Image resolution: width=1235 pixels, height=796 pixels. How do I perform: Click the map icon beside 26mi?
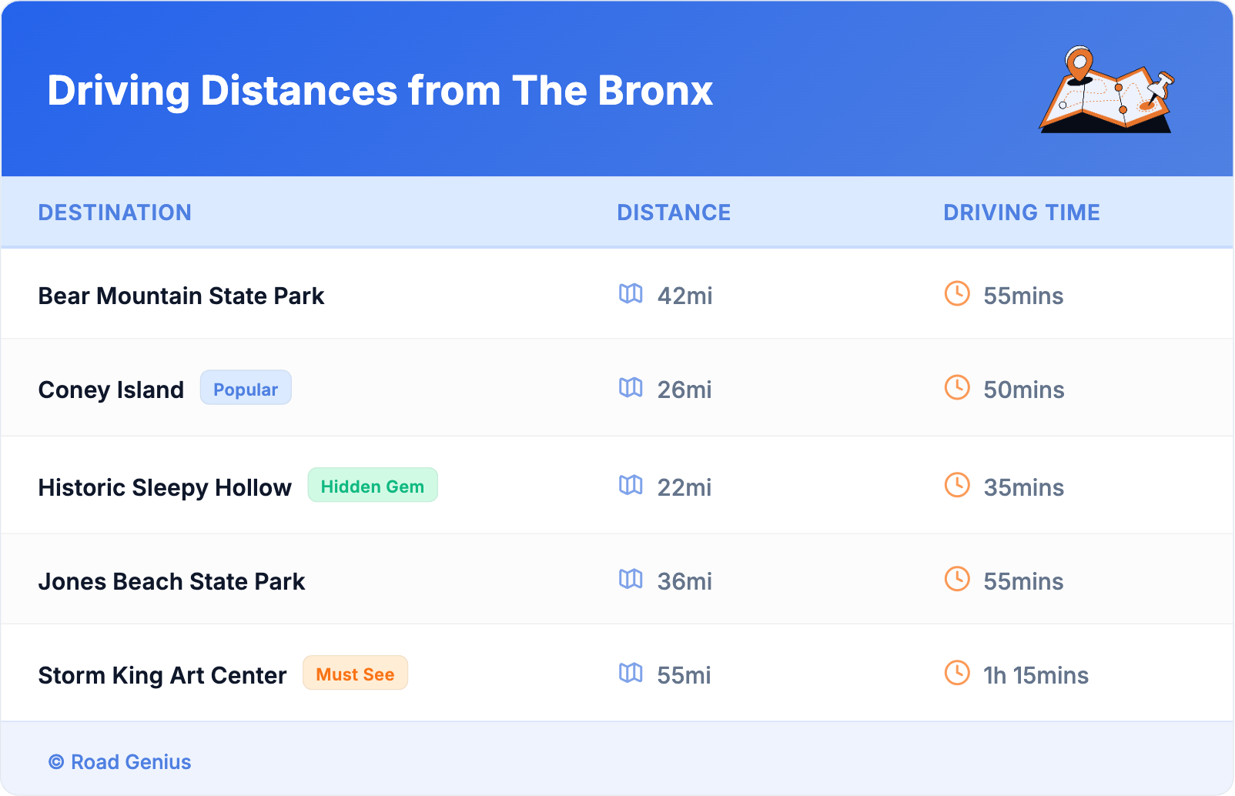click(631, 387)
